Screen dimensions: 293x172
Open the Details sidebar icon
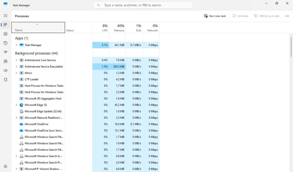5,70
